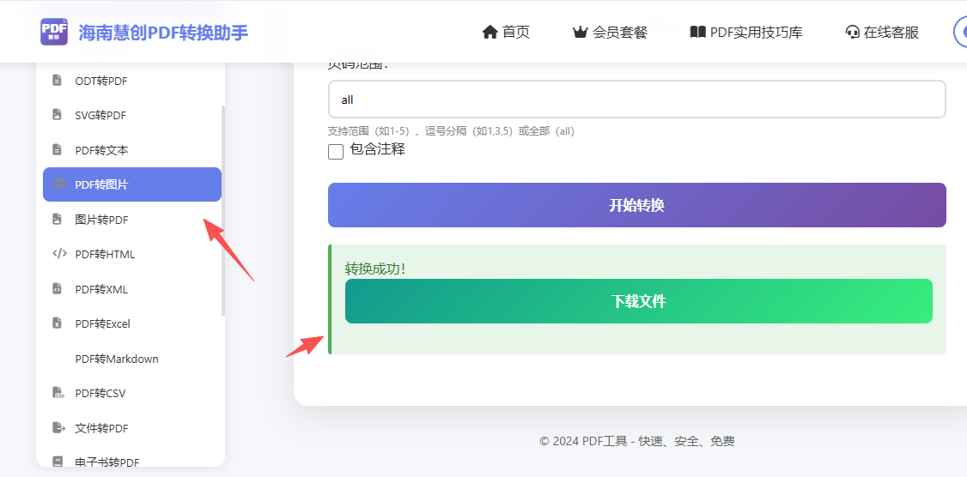
Task: Click the home icon beside 首页
Action: pos(490,32)
